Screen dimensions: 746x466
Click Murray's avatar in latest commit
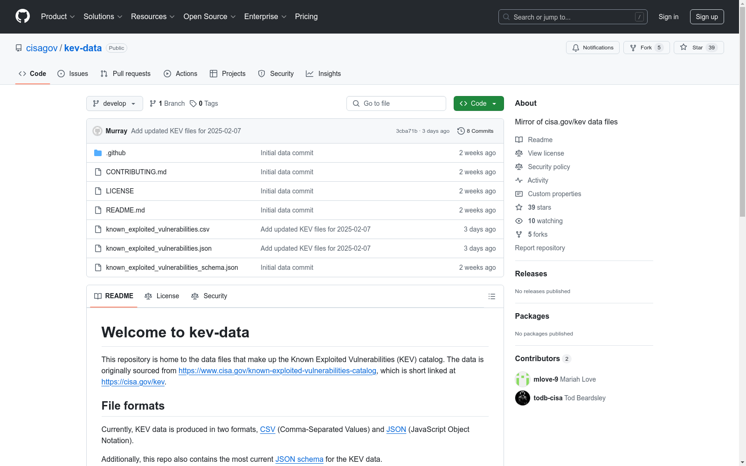point(97,131)
